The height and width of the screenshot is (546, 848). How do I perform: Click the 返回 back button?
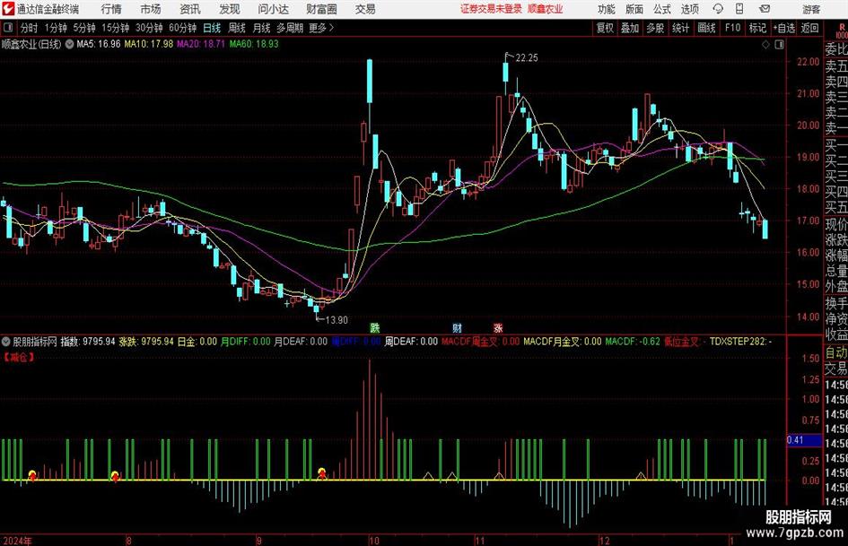click(809, 28)
